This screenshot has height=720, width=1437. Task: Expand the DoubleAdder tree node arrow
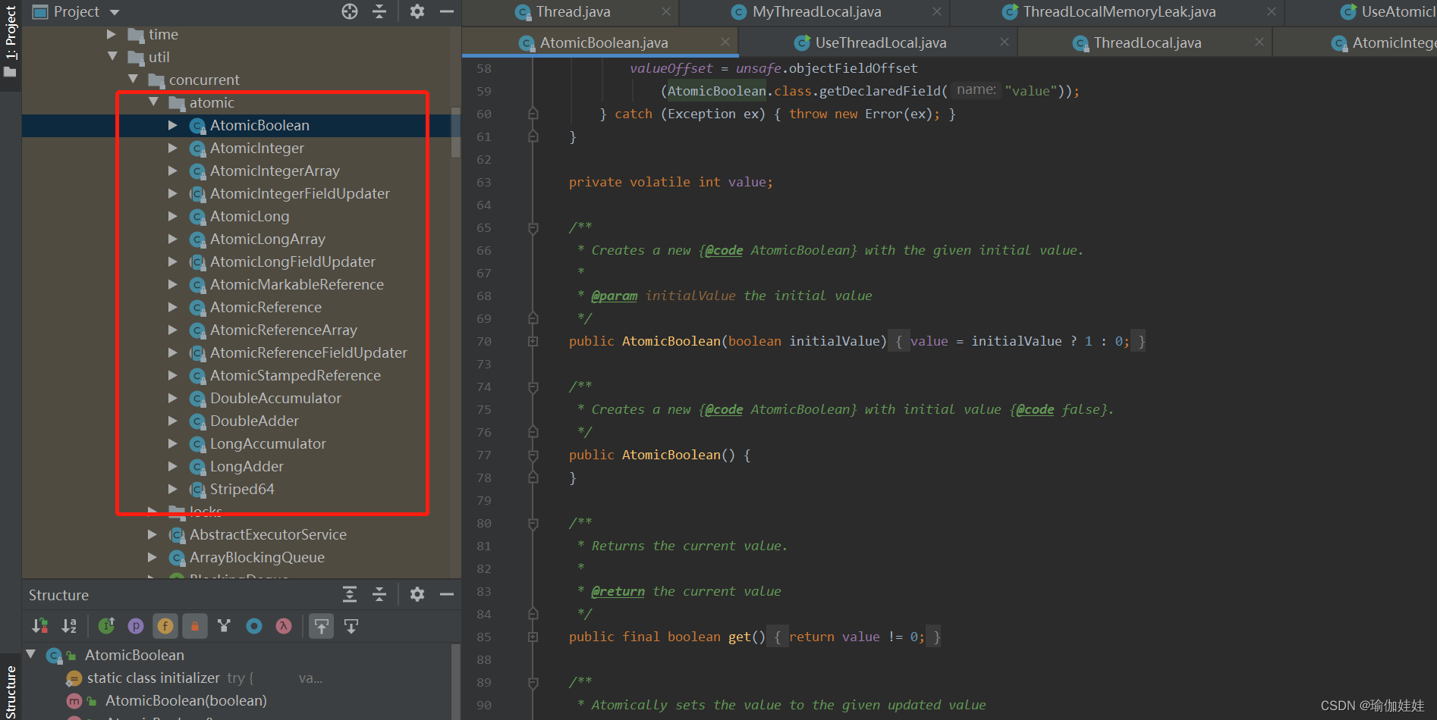tap(173, 421)
